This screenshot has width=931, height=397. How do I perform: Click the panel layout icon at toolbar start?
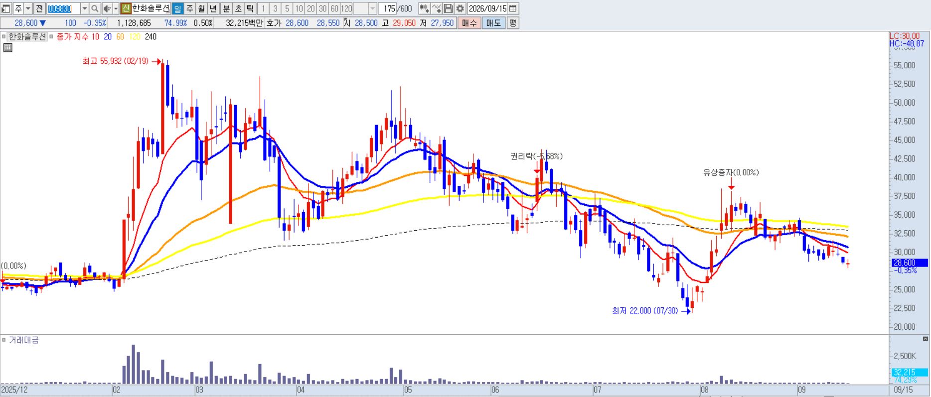[x=6, y=8]
